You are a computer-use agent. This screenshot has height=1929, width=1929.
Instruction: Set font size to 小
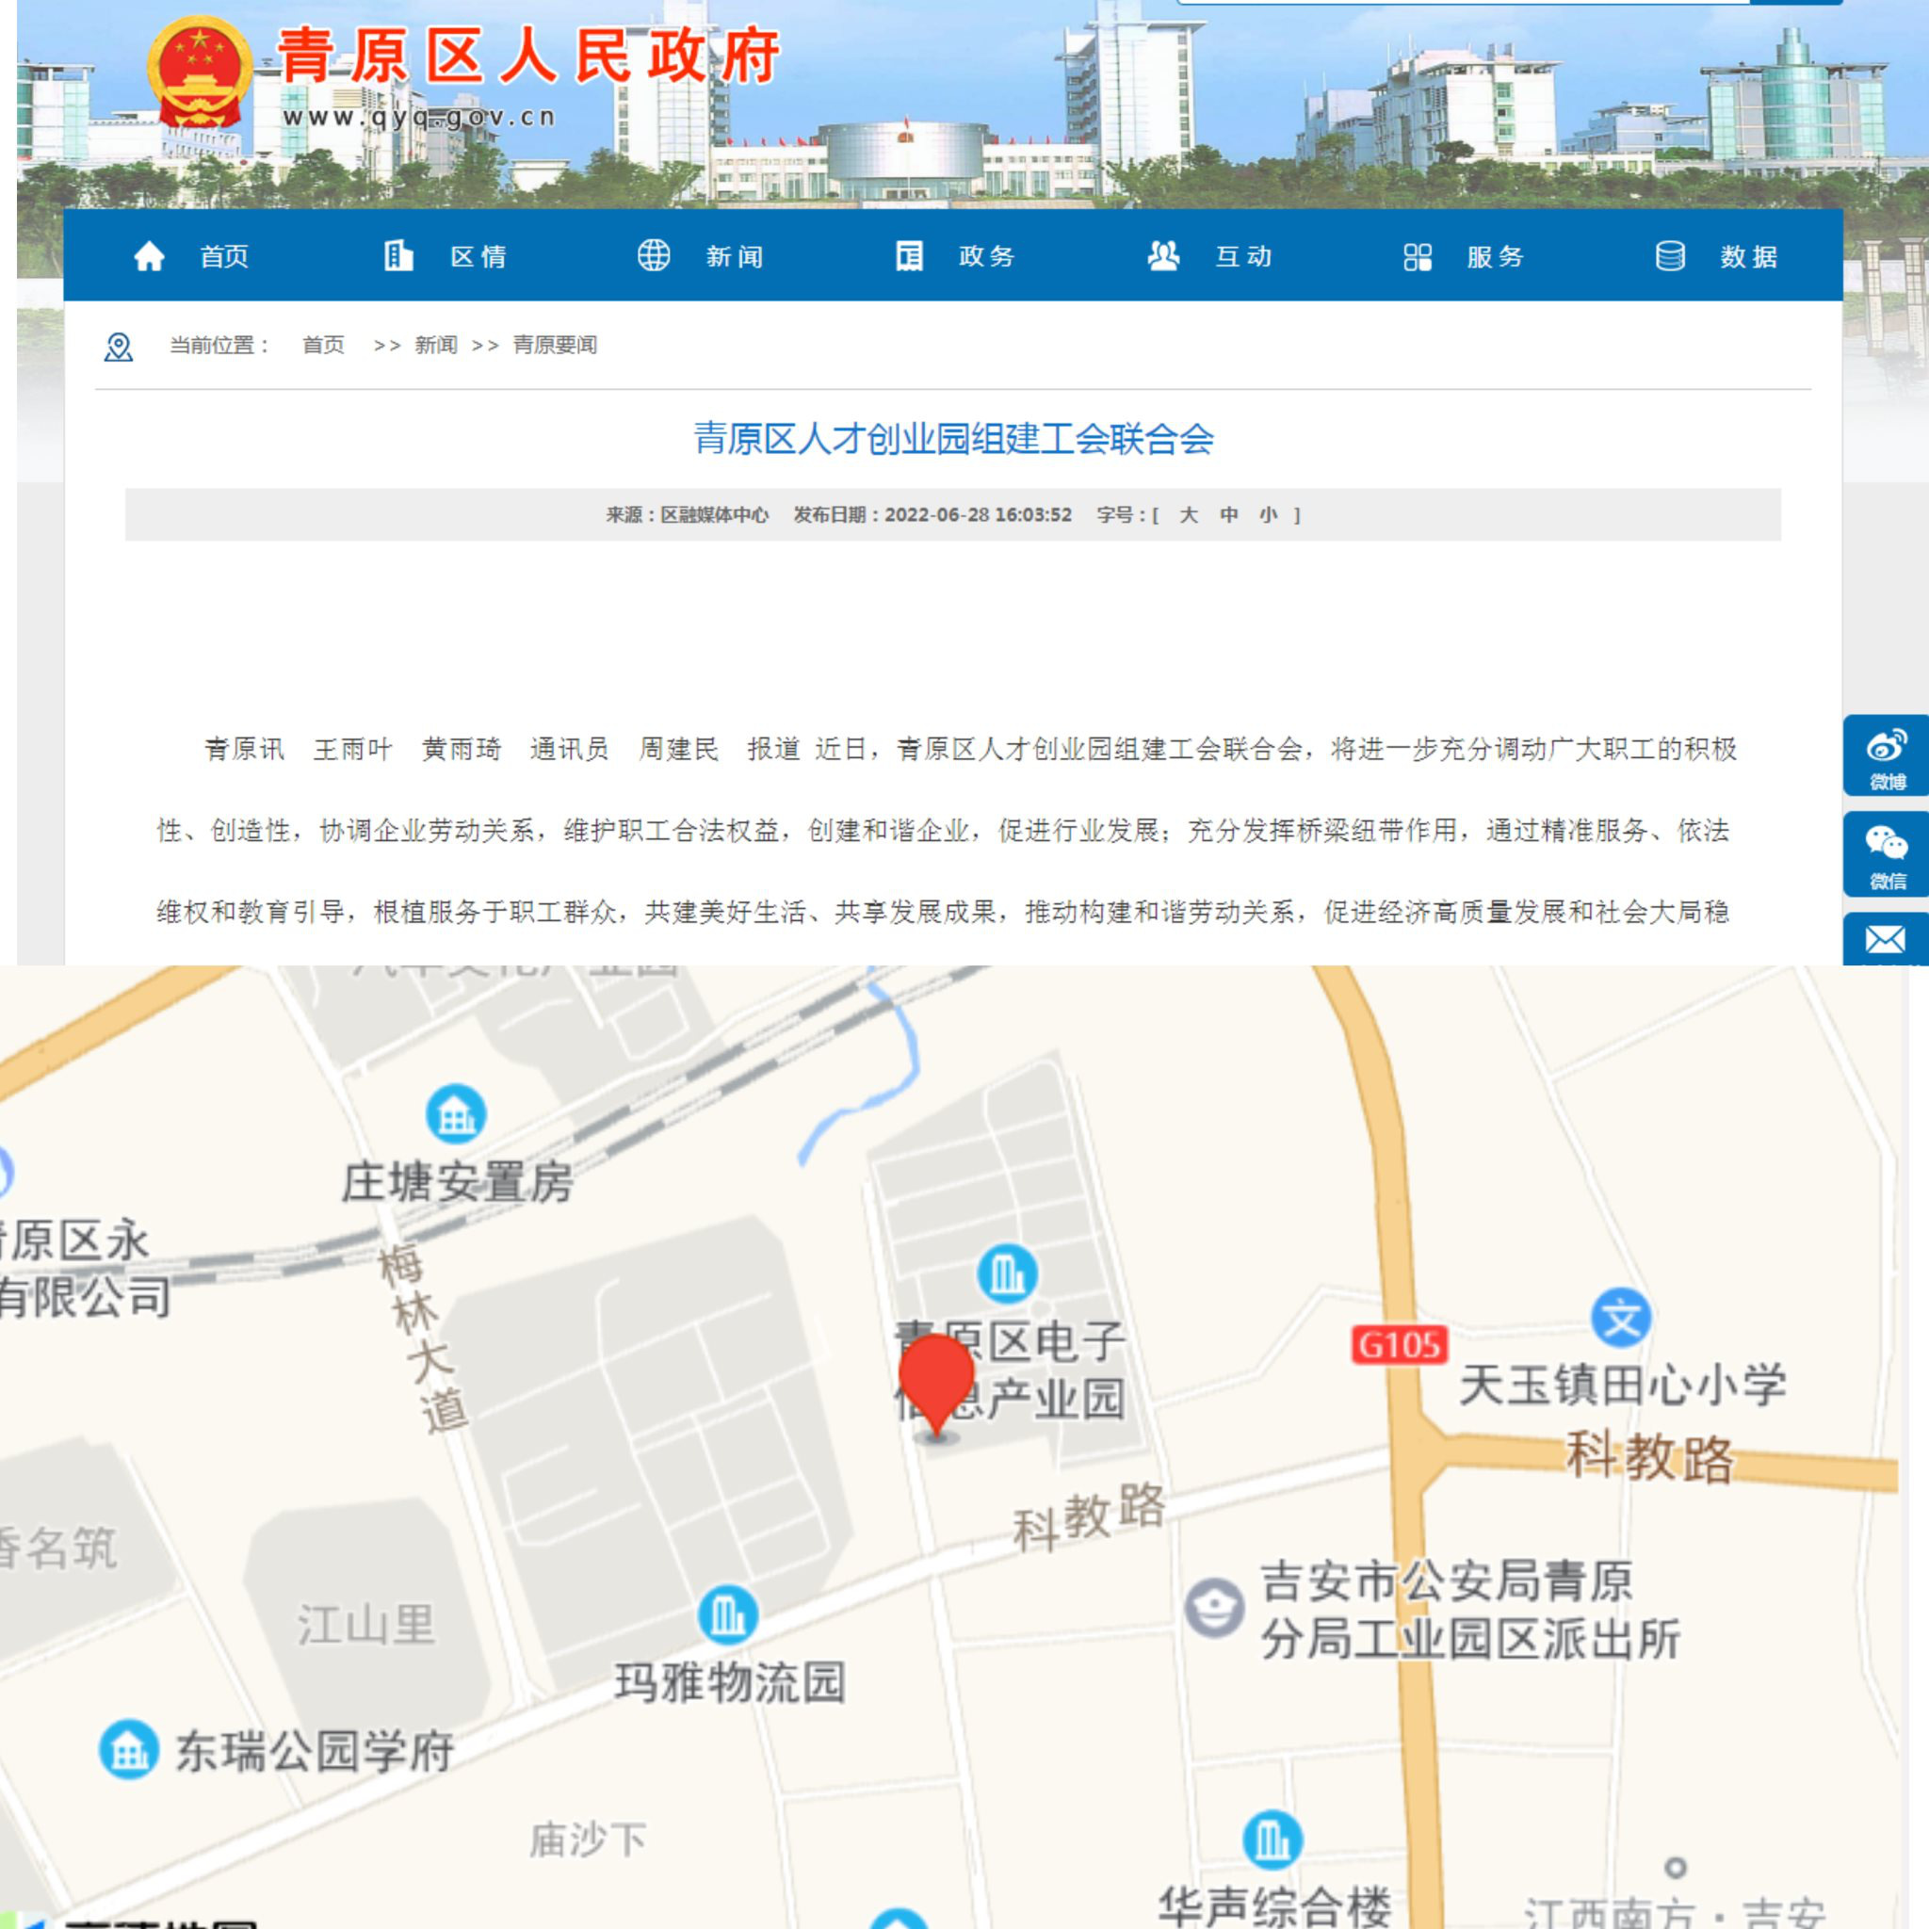[1268, 515]
